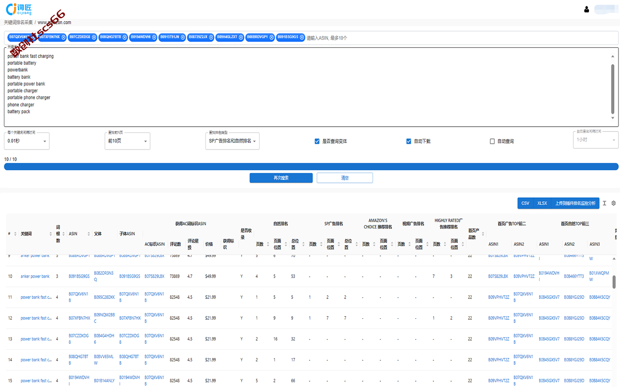Viewport: 620px width, 387px height.
Task: Open parent ASIN B01B14ANLY in row 15
Action: pyautogui.click(x=104, y=381)
